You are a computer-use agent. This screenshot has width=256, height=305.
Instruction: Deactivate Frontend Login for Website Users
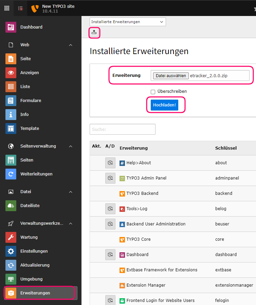coord(110,300)
